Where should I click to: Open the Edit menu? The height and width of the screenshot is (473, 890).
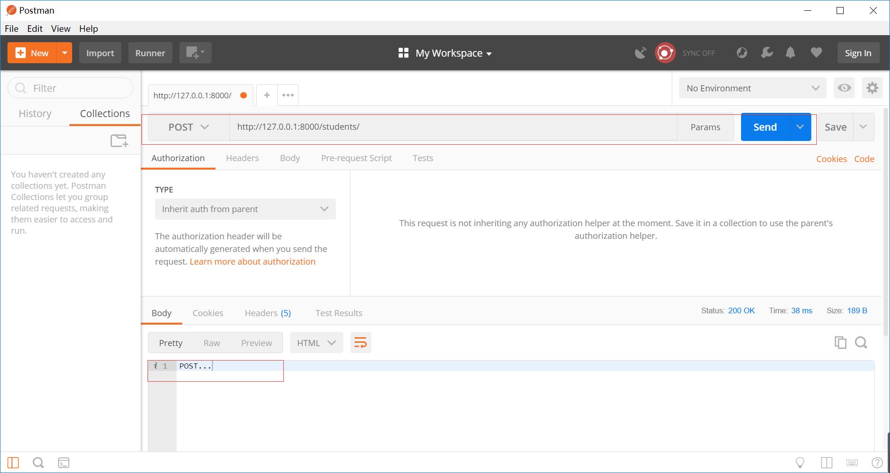[35, 29]
